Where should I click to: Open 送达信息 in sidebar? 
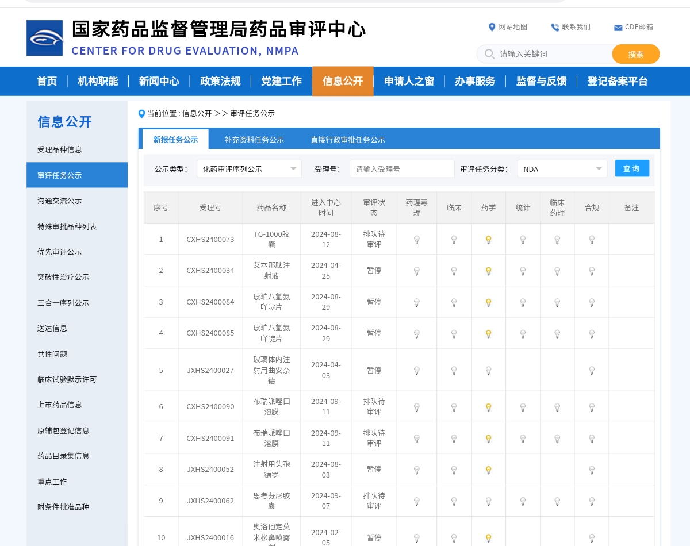tap(77, 328)
